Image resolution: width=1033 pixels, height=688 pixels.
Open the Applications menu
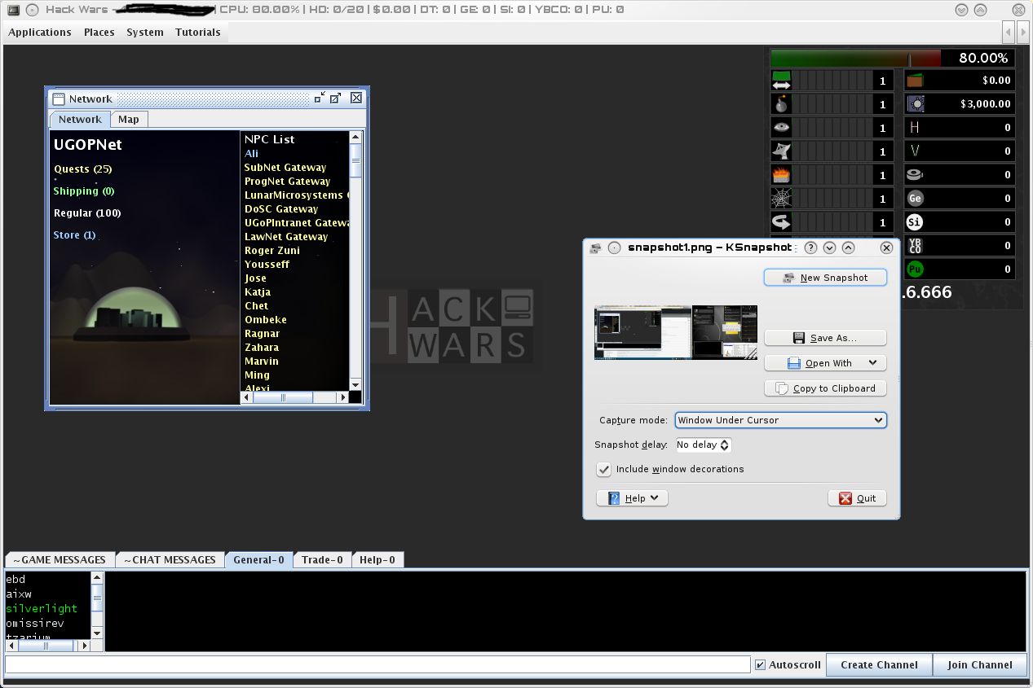[40, 33]
